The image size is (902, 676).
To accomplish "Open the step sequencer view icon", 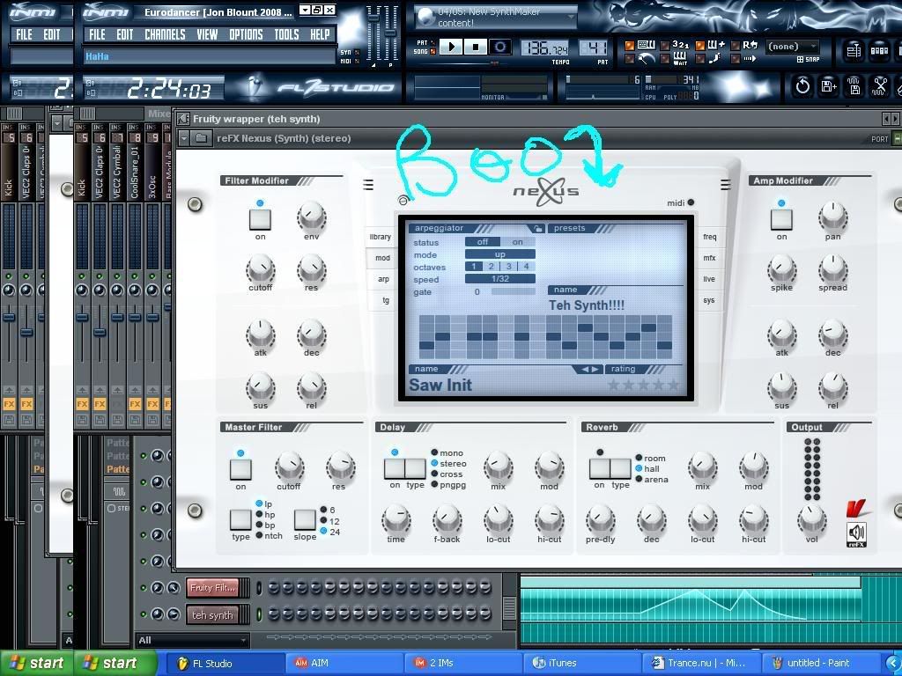I will [x=879, y=50].
